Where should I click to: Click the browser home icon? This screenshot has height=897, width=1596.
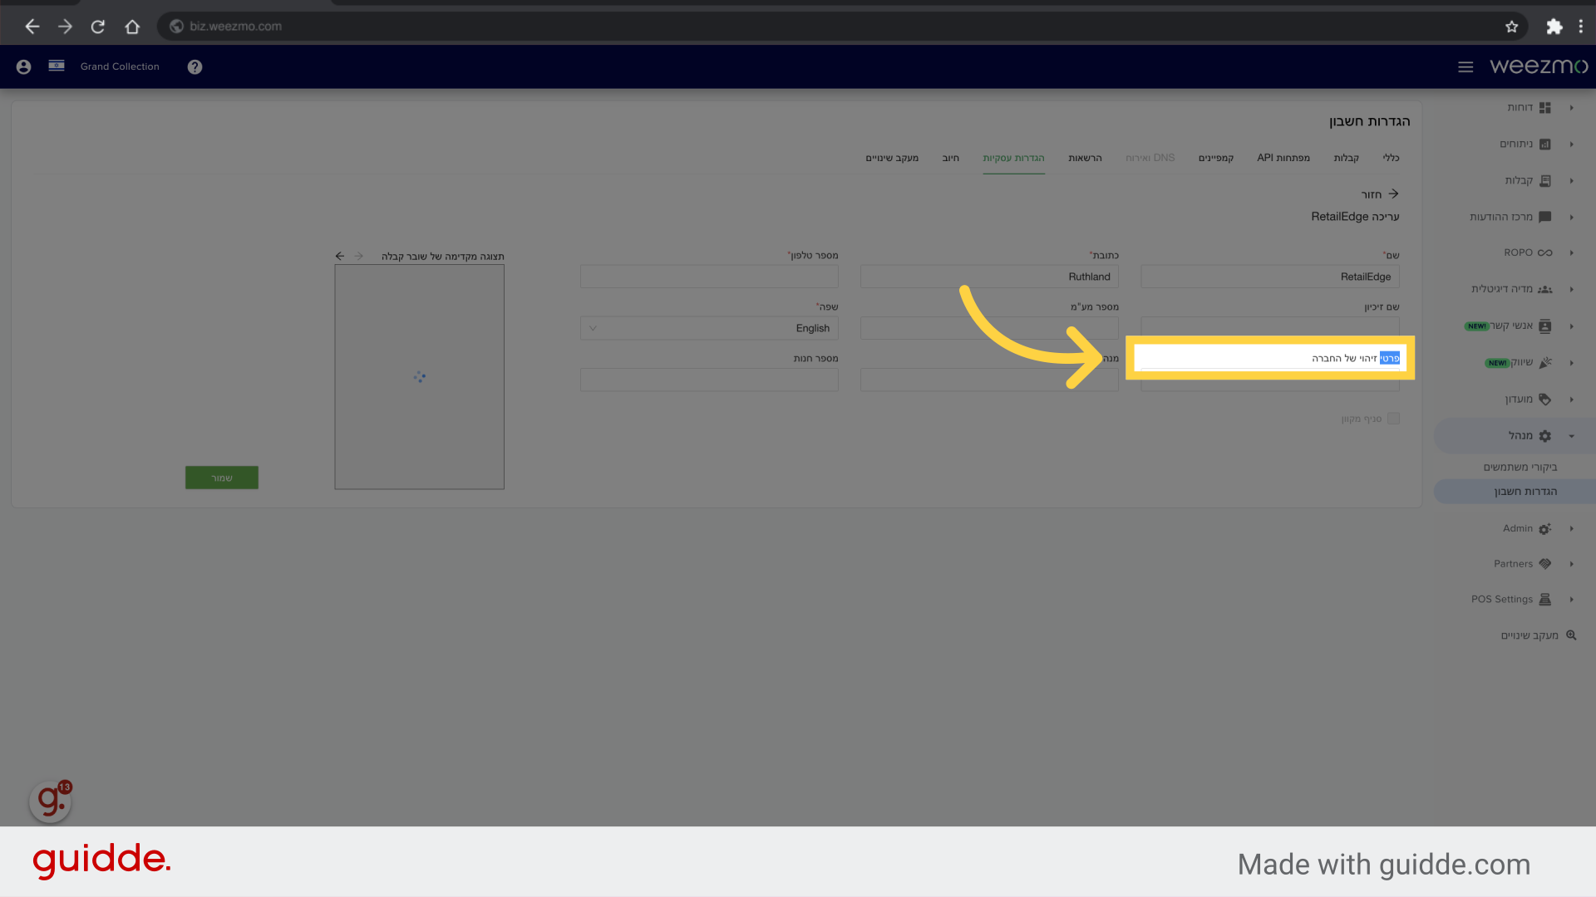[x=132, y=27]
